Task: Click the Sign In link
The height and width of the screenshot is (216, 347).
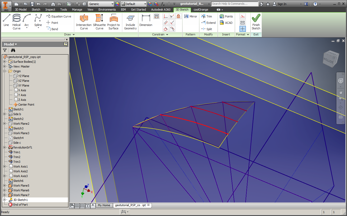Action: [x=279, y=4]
